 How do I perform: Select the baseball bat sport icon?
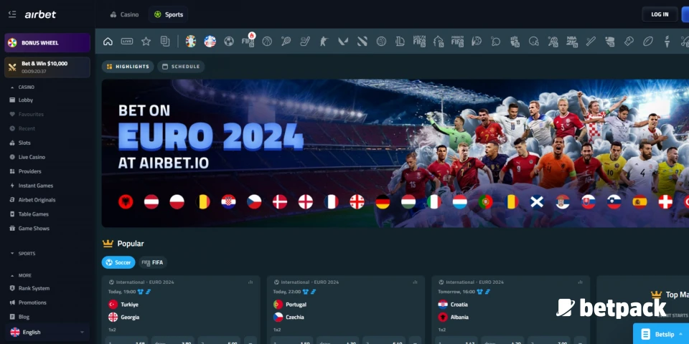(591, 42)
